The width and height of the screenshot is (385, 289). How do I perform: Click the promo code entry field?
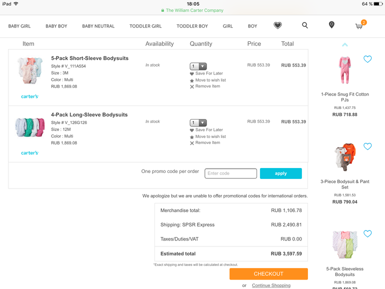click(230, 173)
